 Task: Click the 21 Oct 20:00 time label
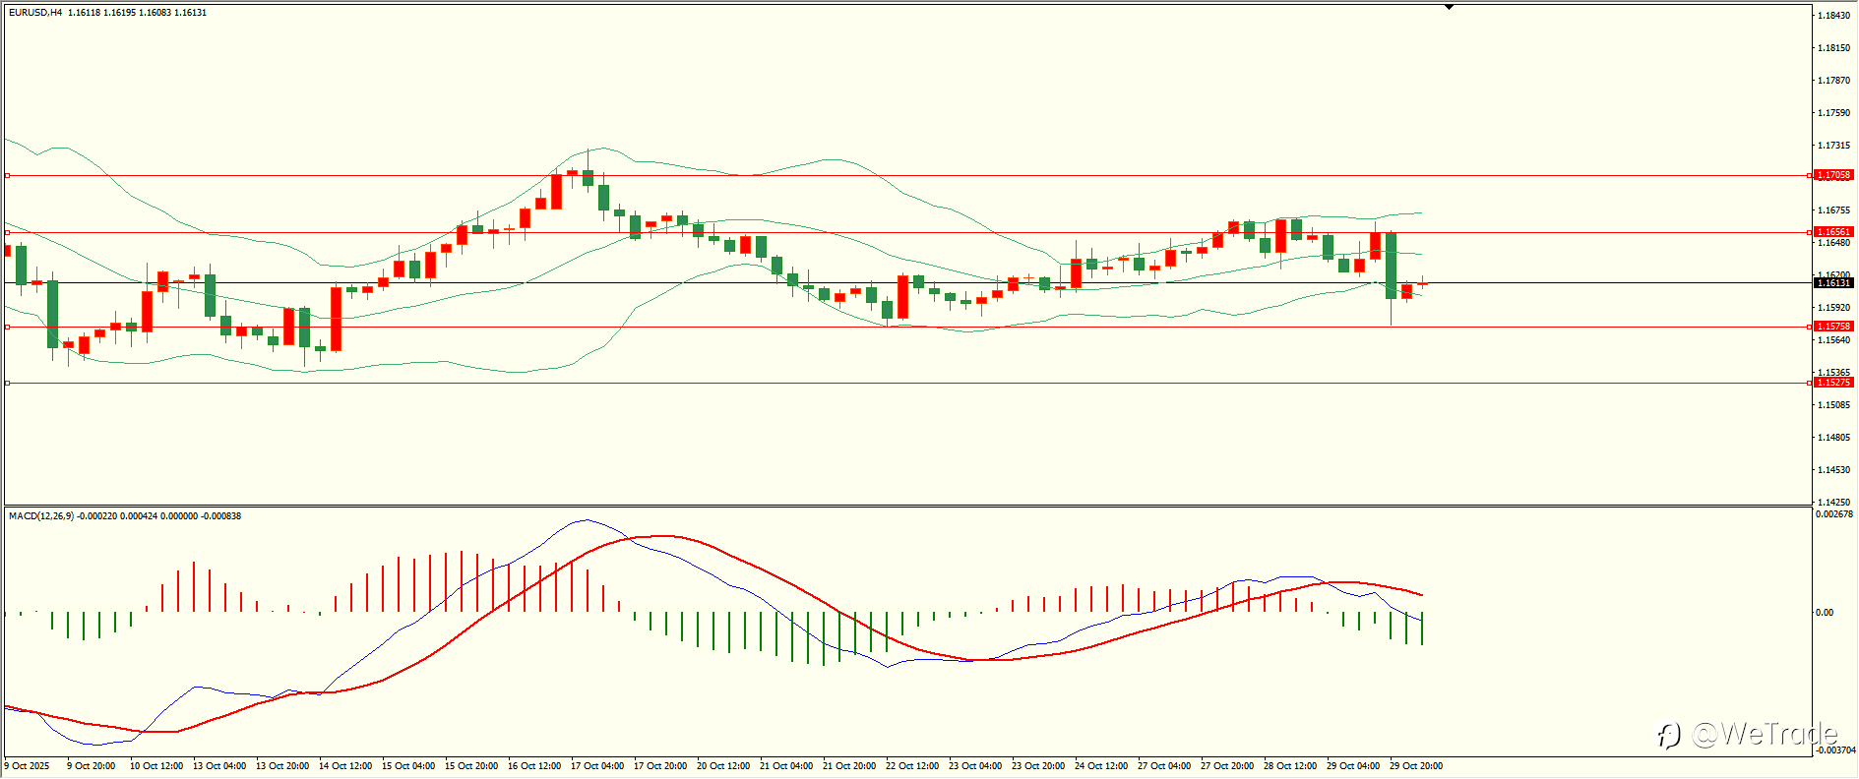coord(849,766)
